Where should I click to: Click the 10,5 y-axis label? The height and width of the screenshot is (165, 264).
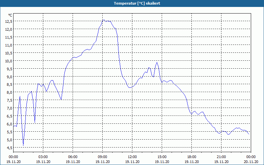coord(9,53)
